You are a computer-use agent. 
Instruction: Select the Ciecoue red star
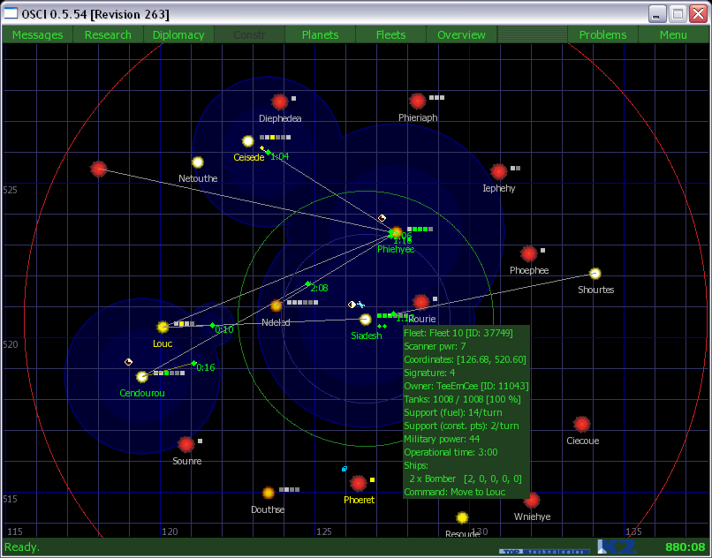pos(581,424)
